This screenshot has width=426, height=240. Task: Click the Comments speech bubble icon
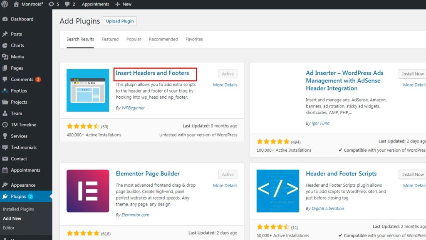click(5, 80)
